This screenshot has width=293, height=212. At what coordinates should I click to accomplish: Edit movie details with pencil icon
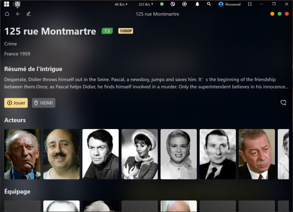(29, 14)
